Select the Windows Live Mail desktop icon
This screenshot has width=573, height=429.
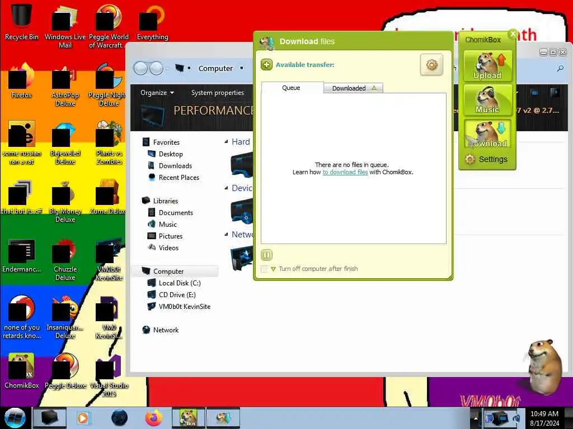(x=65, y=26)
